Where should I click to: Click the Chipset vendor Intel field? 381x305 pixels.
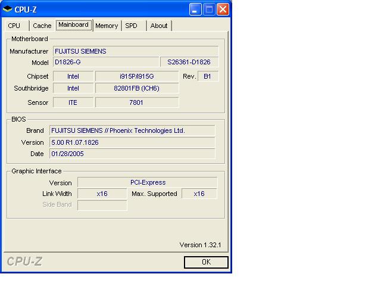click(73, 76)
